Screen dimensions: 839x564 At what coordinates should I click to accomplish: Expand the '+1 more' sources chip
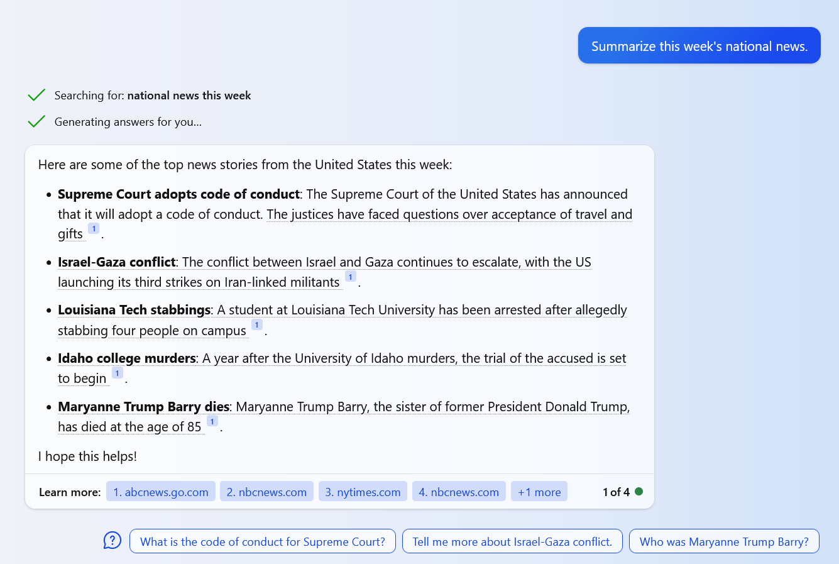[x=539, y=492]
